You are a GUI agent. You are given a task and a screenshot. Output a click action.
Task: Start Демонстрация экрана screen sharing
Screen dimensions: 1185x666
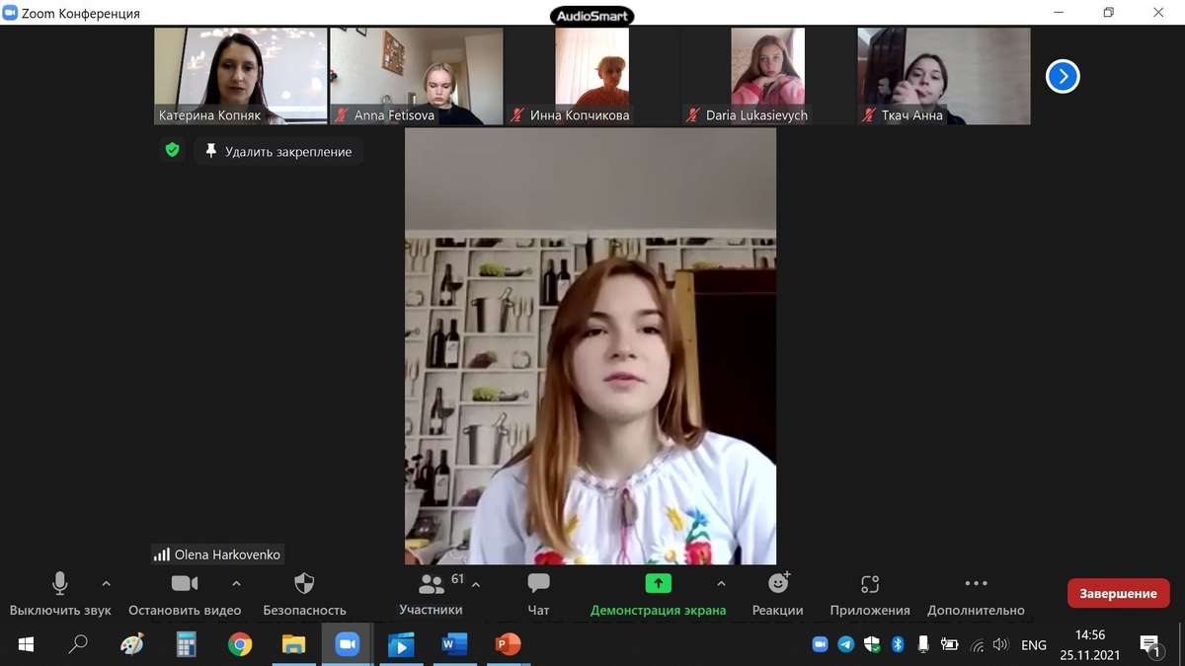click(x=658, y=584)
